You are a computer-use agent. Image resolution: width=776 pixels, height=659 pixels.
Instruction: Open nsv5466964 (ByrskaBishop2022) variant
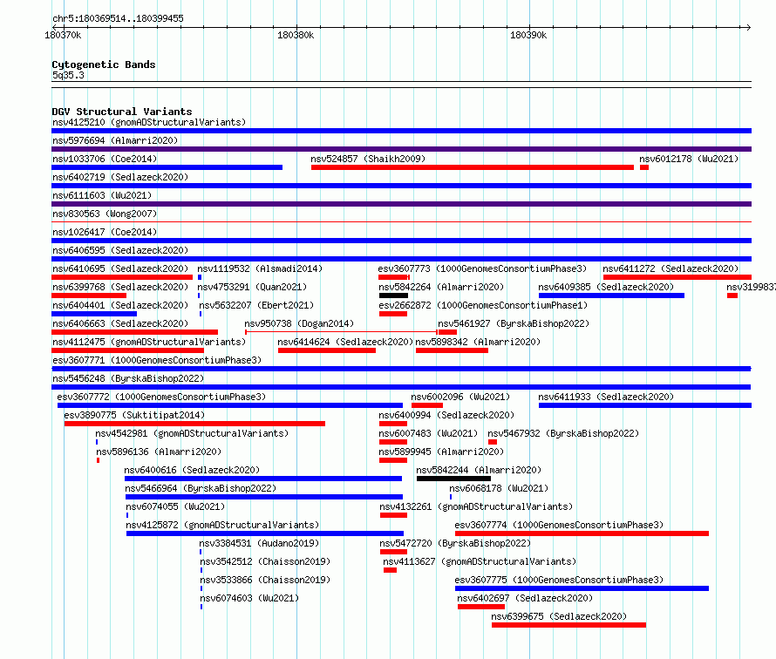point(201,488)
